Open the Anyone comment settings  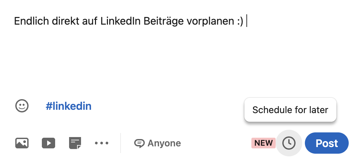click(x=158, y=143)
